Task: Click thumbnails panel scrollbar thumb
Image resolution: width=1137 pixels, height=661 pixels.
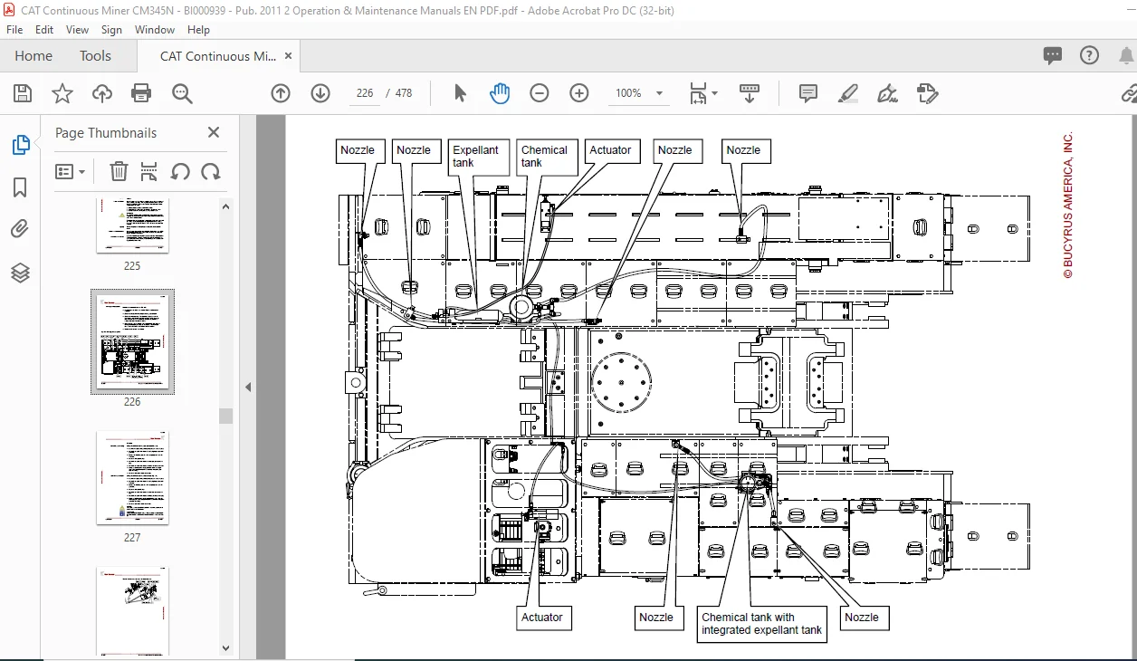Action: click(x=226, y=417)
